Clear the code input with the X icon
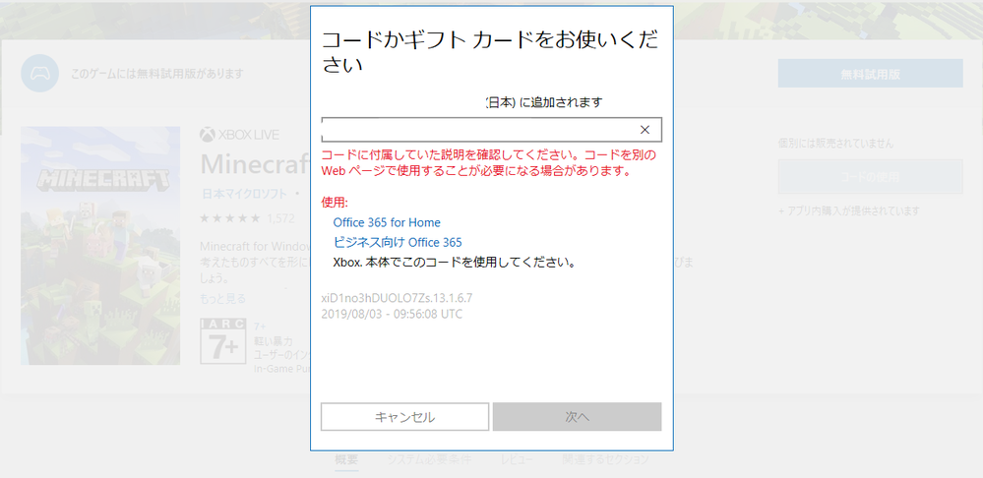Screen dimensions: 983x478 pyautogui.click(x=645, y=130)
